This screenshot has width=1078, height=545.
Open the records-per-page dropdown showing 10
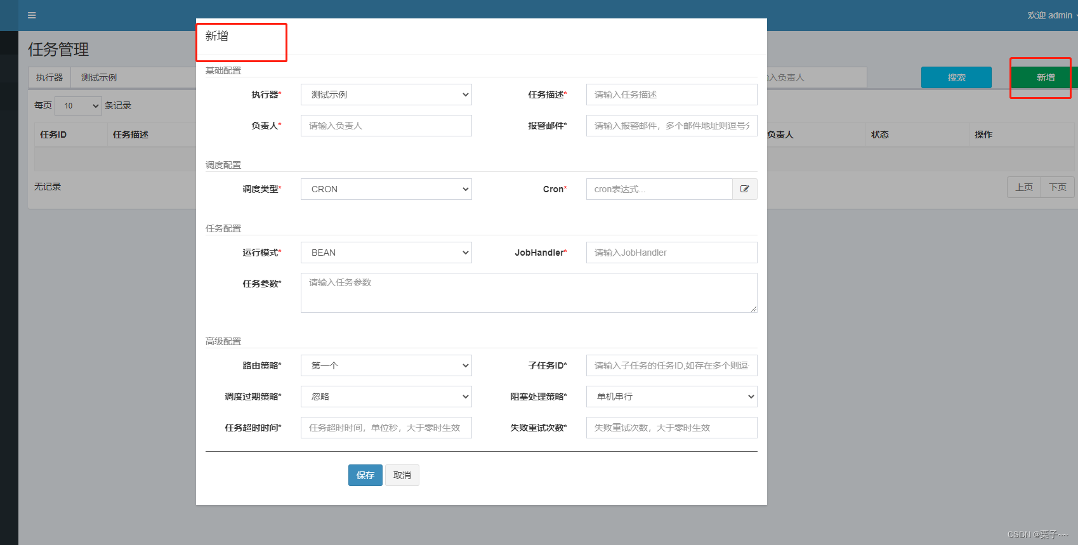click(x=78, y=106)
